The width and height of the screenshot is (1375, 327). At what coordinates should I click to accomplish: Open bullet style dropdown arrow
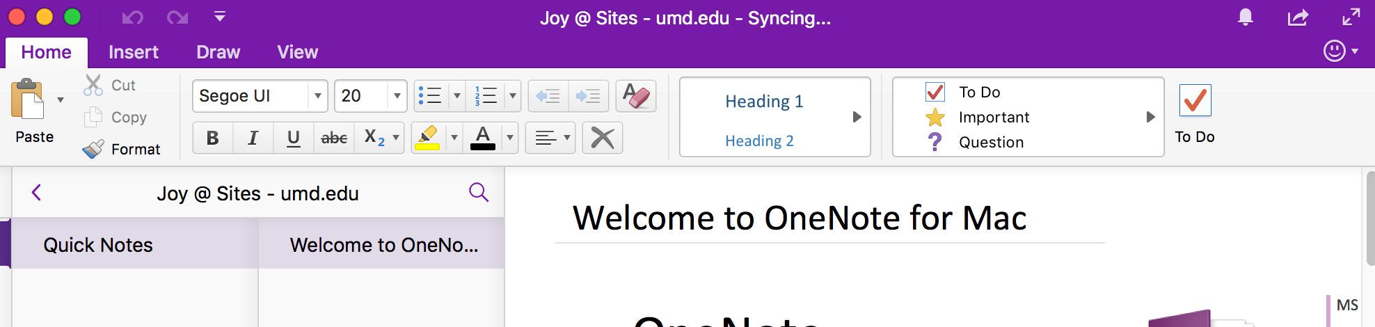[x=457, y=96]
